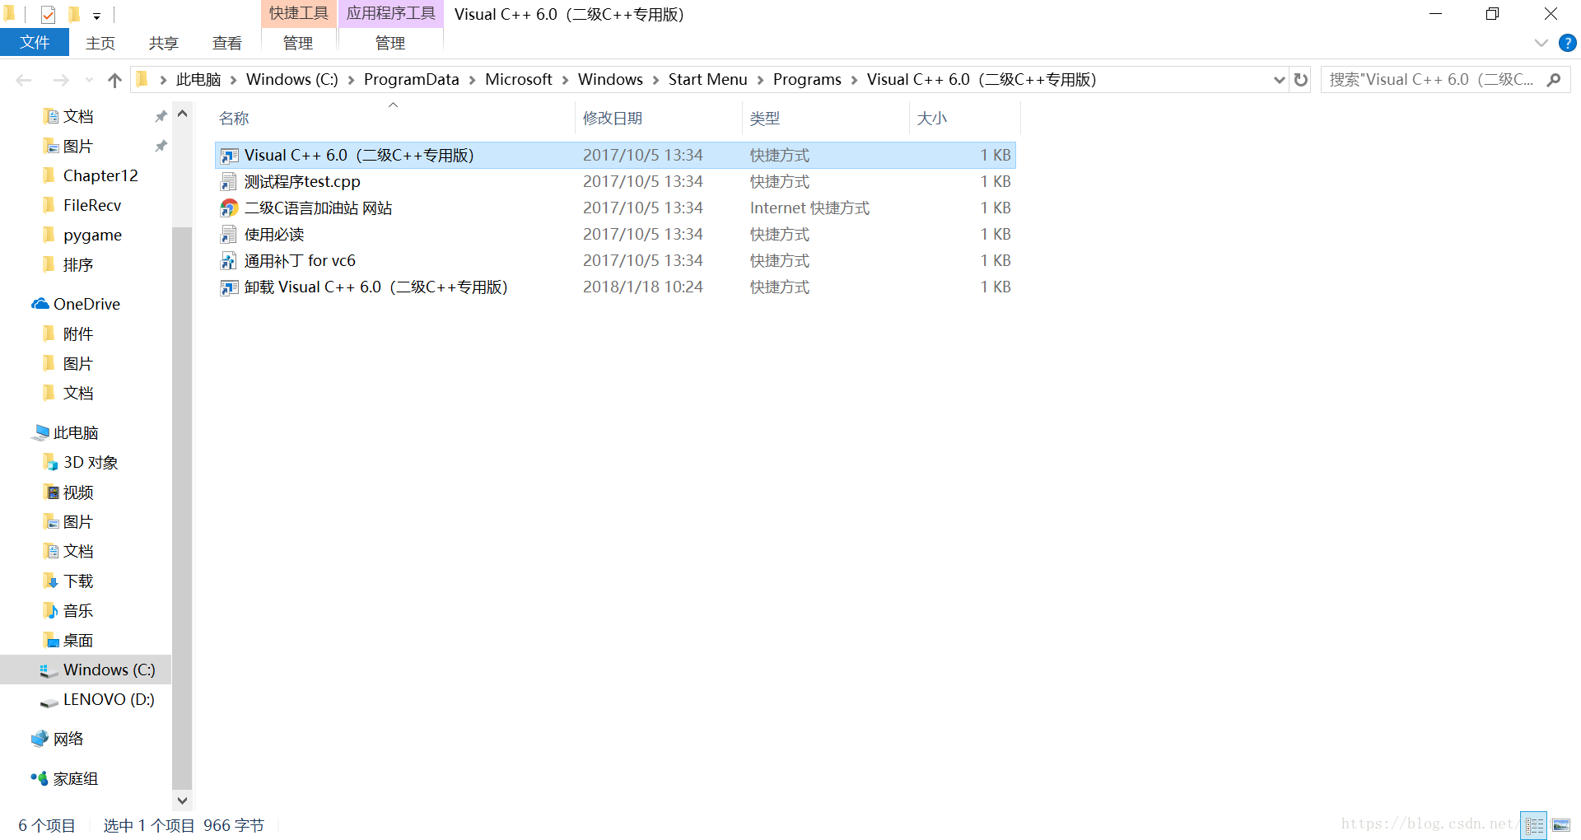The width and height of the screenshot is (1581, 840).
Task: Select Chapter12 folder in navigation pane
Action: [100, 175]
